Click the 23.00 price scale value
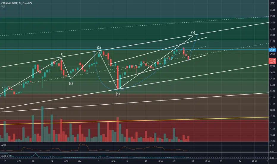The image size is (277, 164). click(x=273, y=91)
